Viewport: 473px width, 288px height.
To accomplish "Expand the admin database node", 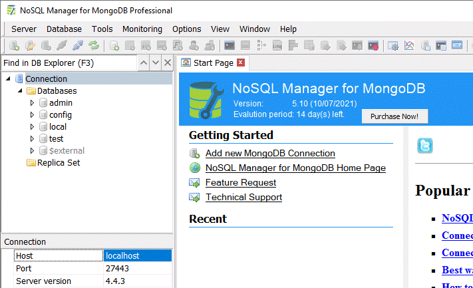I will [32, 103].
